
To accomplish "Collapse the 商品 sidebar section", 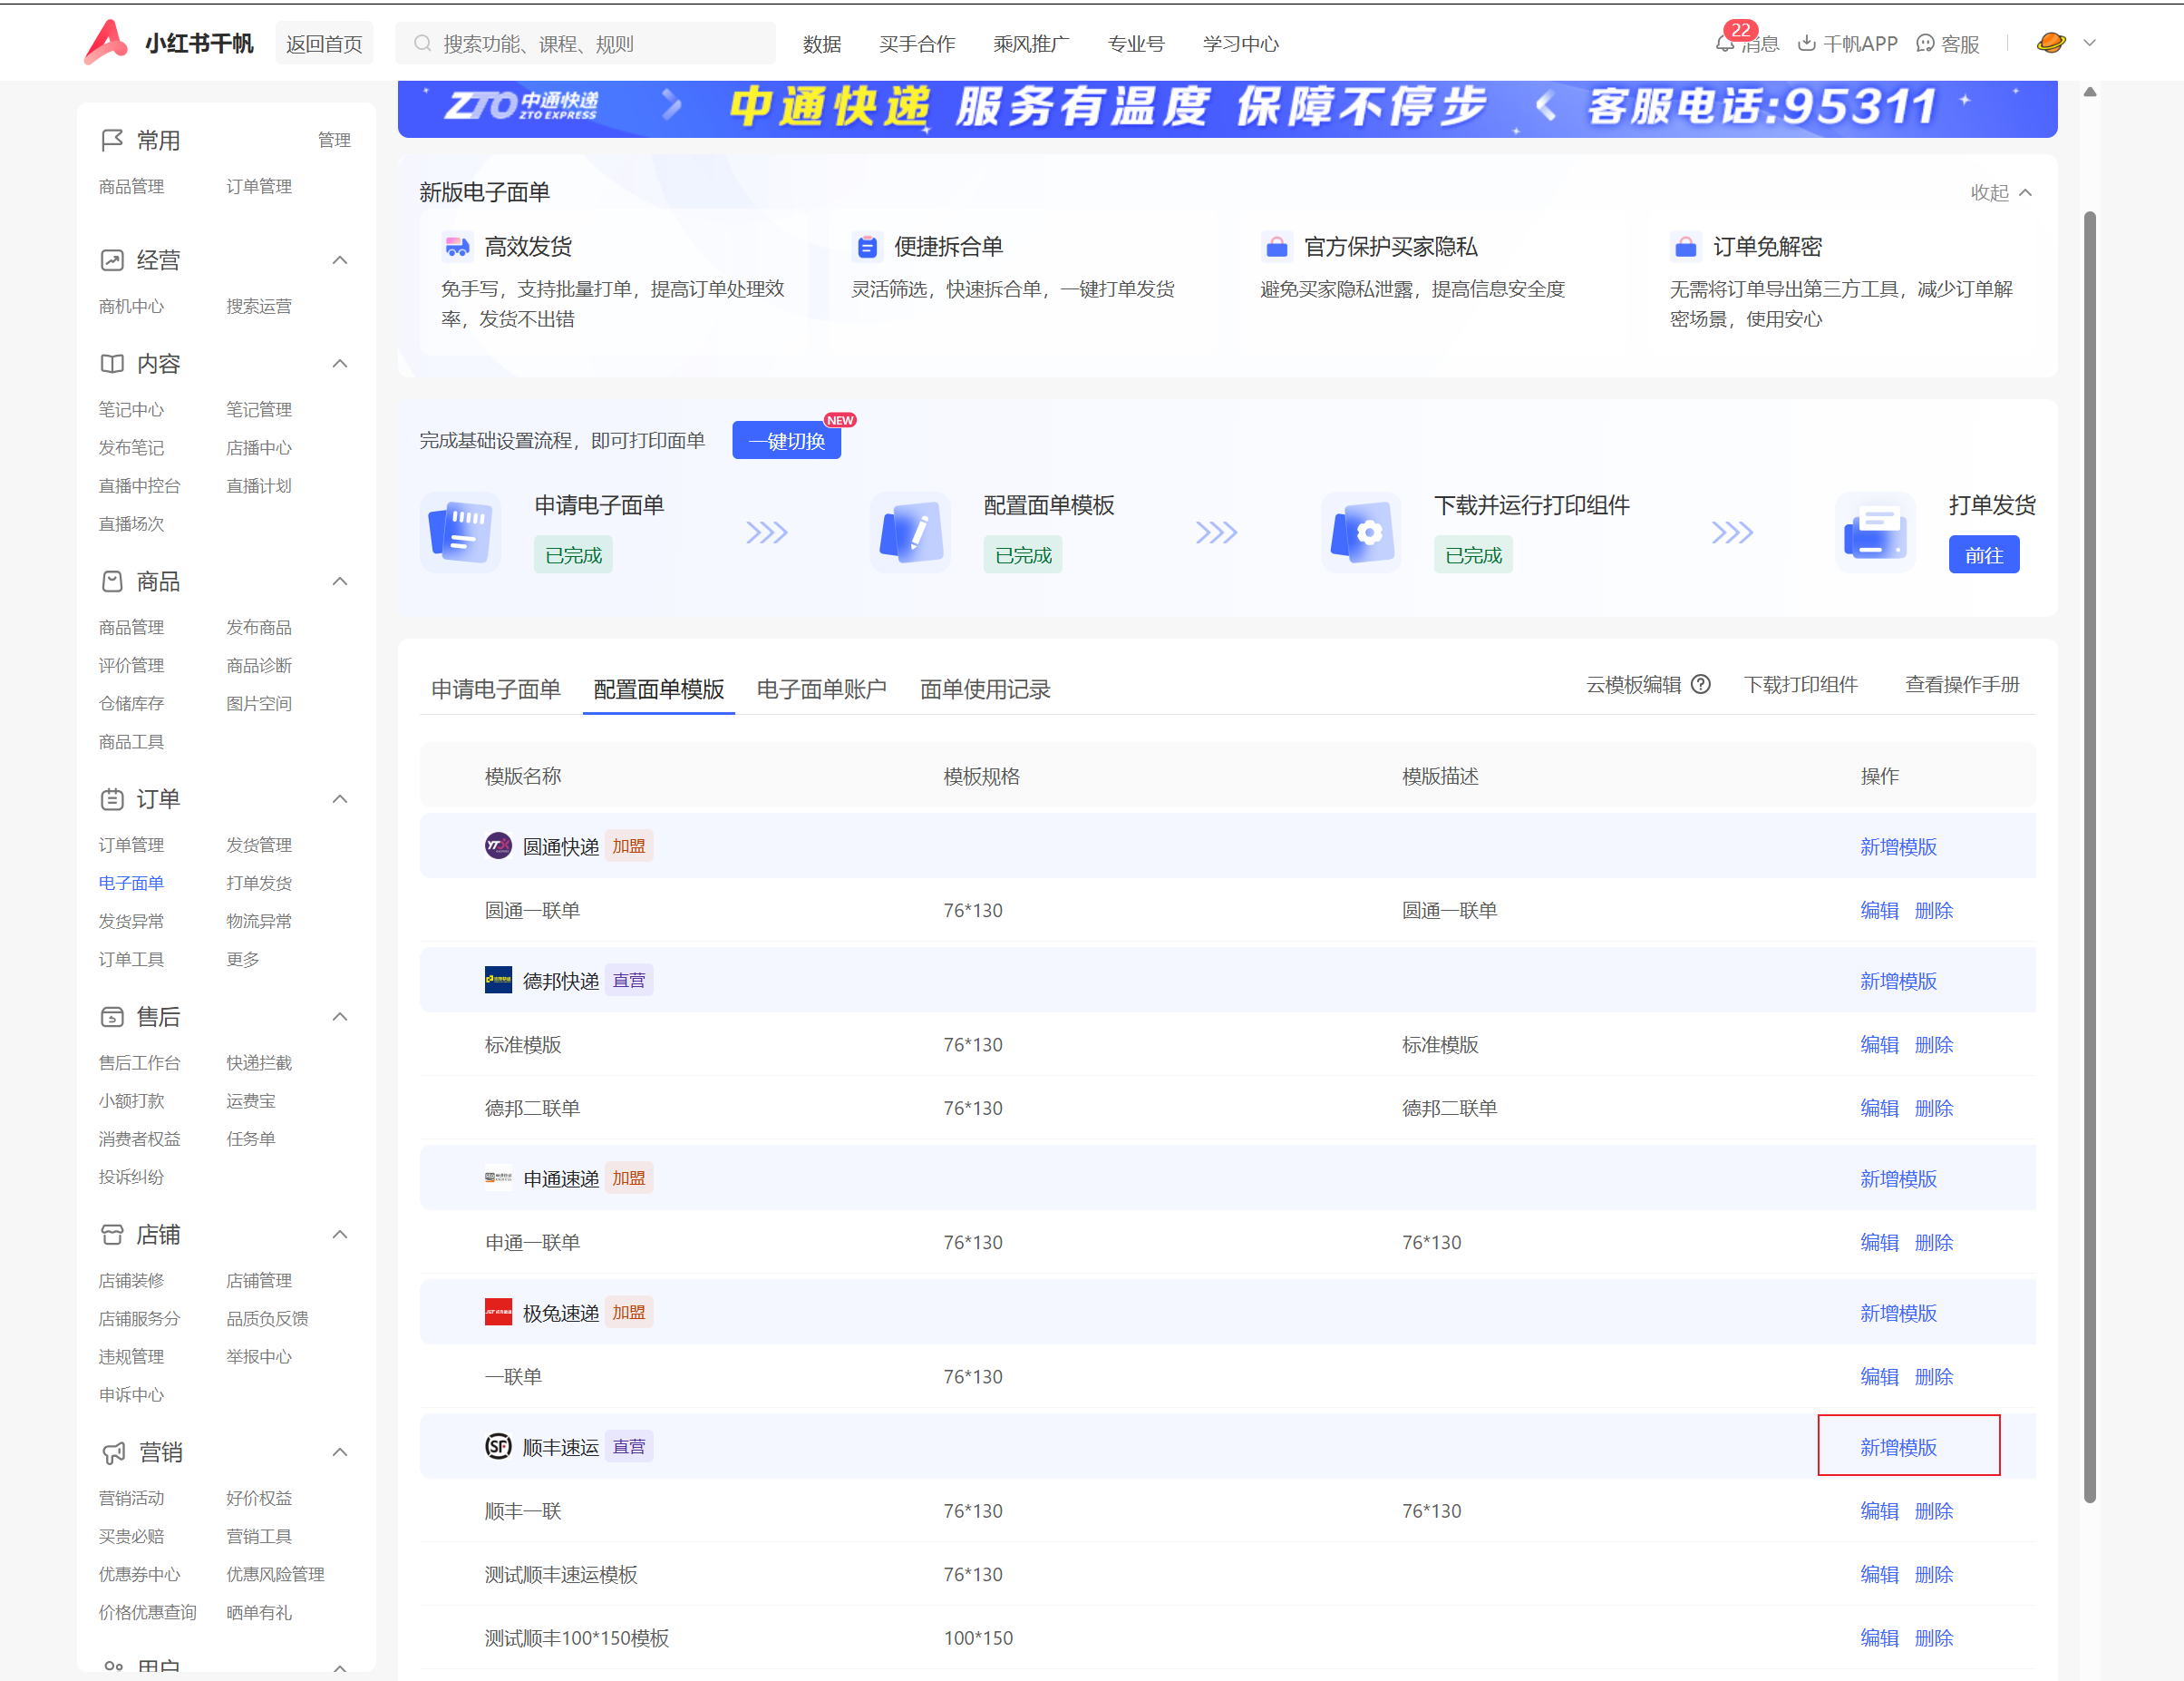I will pos(340,582).
